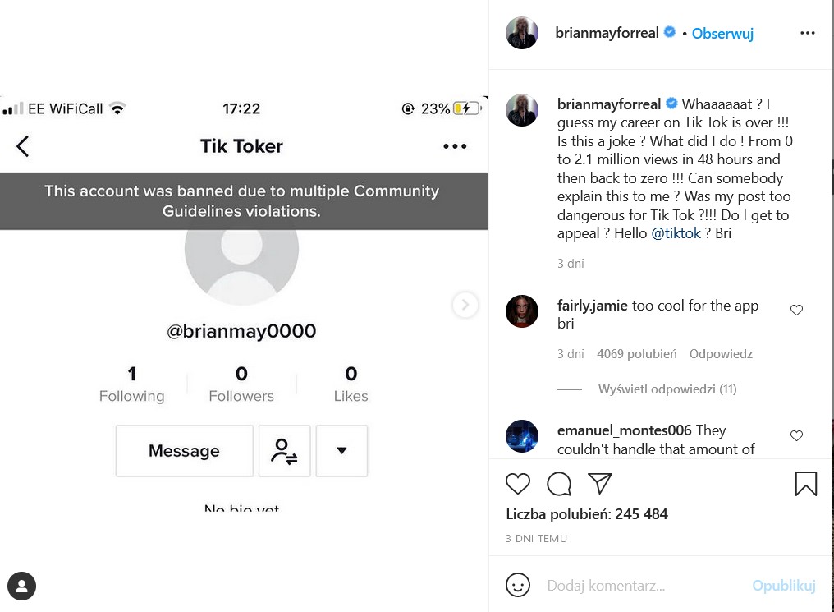Open the emoji picker smiley icon
The image size is (834, 612).
518,586
